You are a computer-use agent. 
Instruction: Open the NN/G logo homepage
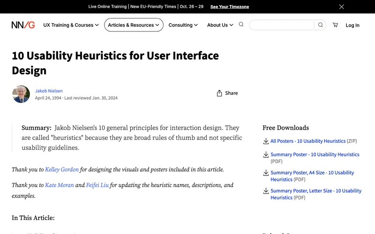tap(23, 25)
